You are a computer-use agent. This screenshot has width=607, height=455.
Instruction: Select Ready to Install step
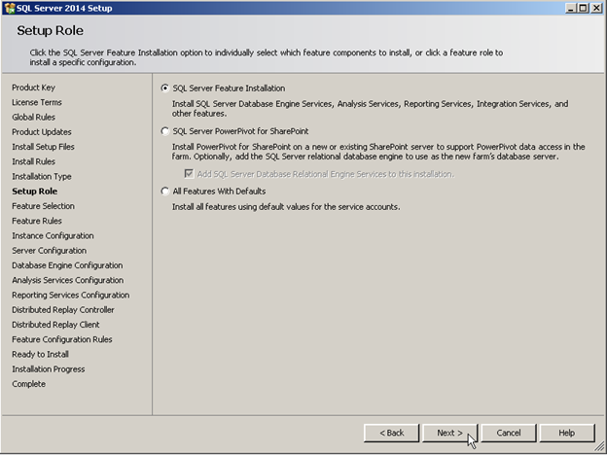coord(40,355)
